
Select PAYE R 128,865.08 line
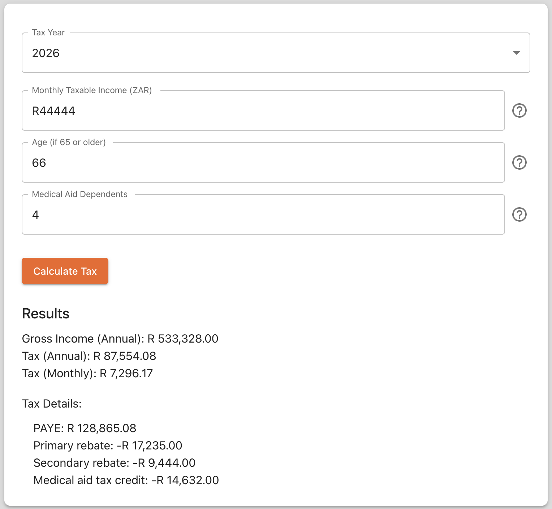click(85, 428)
